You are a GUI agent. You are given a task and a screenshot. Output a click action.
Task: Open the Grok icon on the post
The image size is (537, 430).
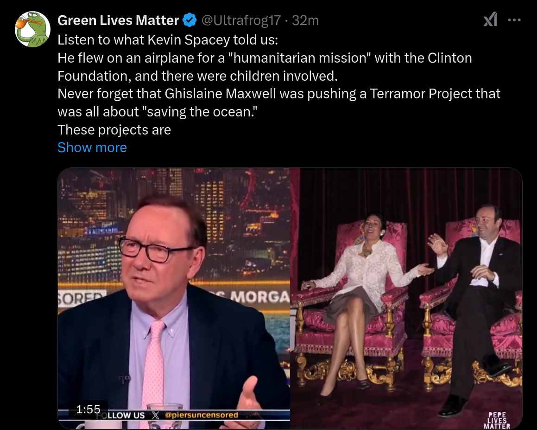pyautogui.click(x=490, y=19)
